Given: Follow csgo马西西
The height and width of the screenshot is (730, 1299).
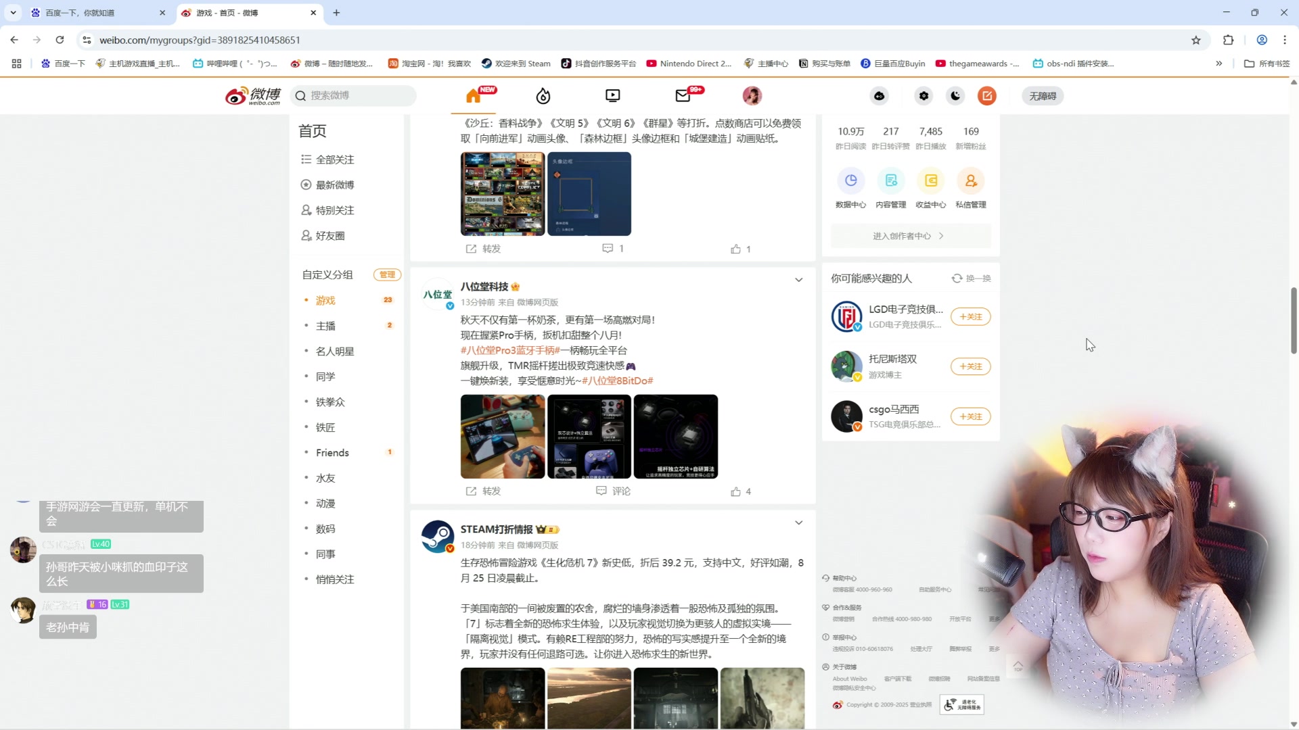Looking at the screenshot, I should pyautogui.click(x=970, y=416).
